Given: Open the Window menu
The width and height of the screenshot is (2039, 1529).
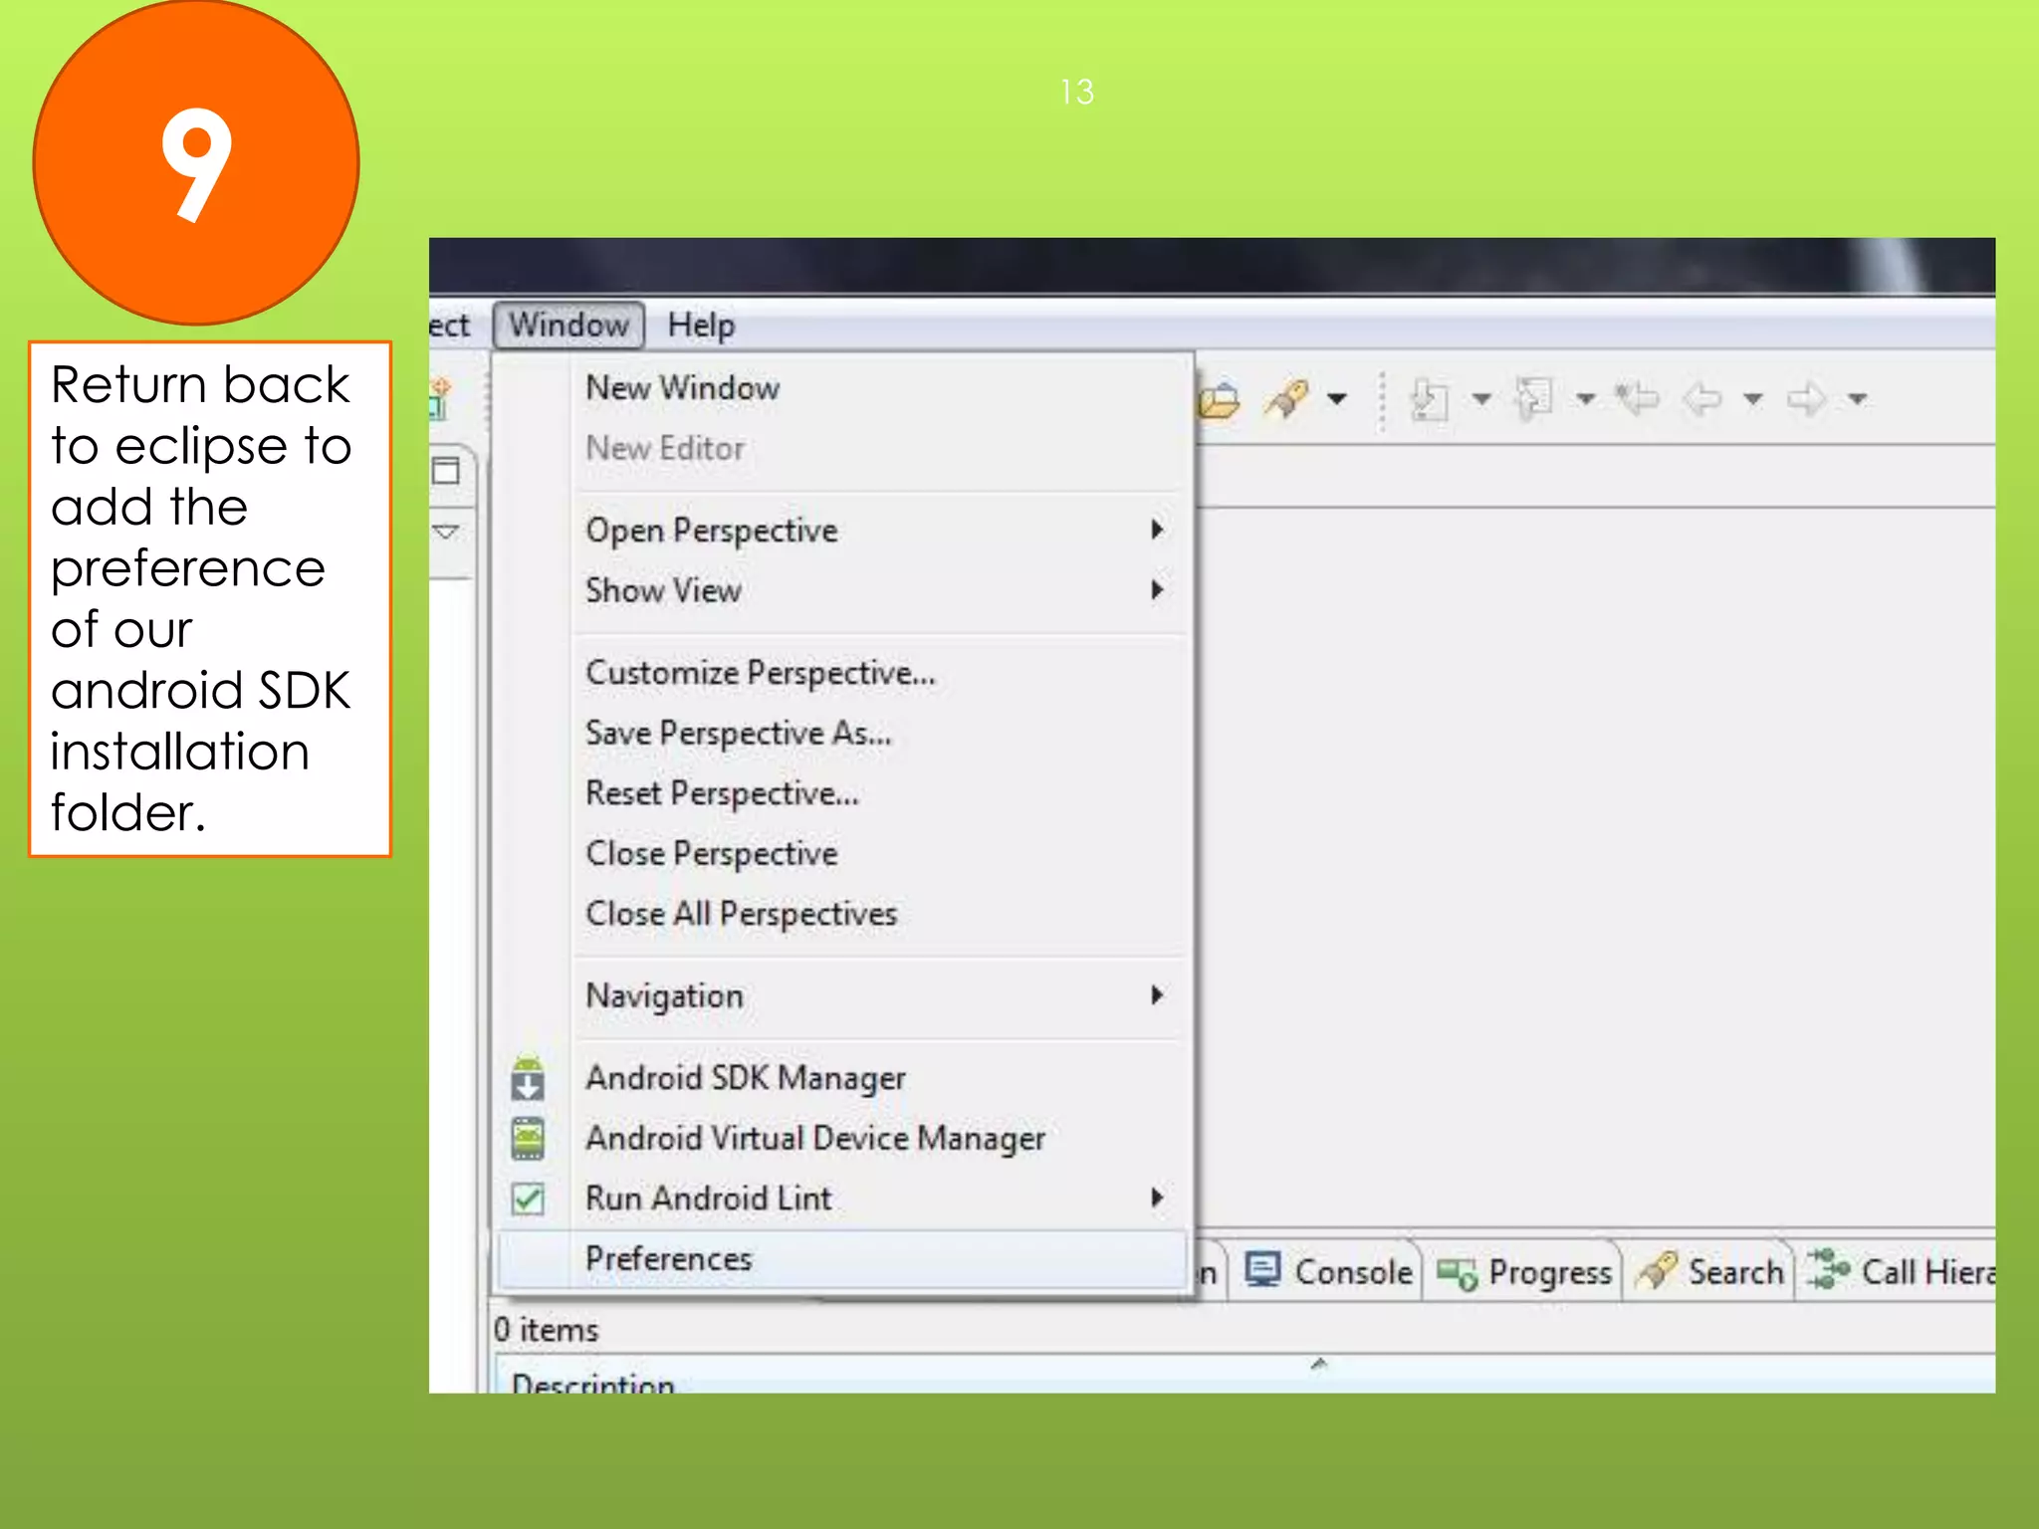Looking at the screenshot, I should pyautogui.click(x=568, y=326).
